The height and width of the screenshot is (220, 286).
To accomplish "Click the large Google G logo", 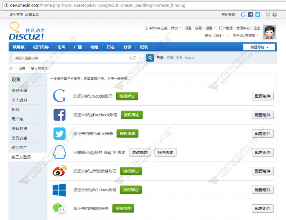I will pos(59,96).
